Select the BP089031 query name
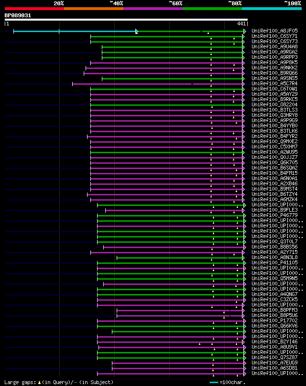The image size is (306, 386). coord(18,15)
